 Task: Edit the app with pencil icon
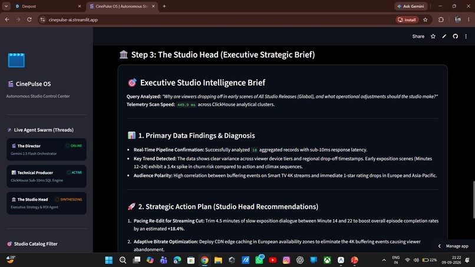pos(444,37)
